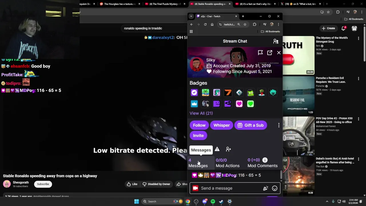The width and height of the screenshot is (366, 206).
Task: Open the community users list icon in Stream Chat
Action: pyautogui.click(x=276, y=41)
